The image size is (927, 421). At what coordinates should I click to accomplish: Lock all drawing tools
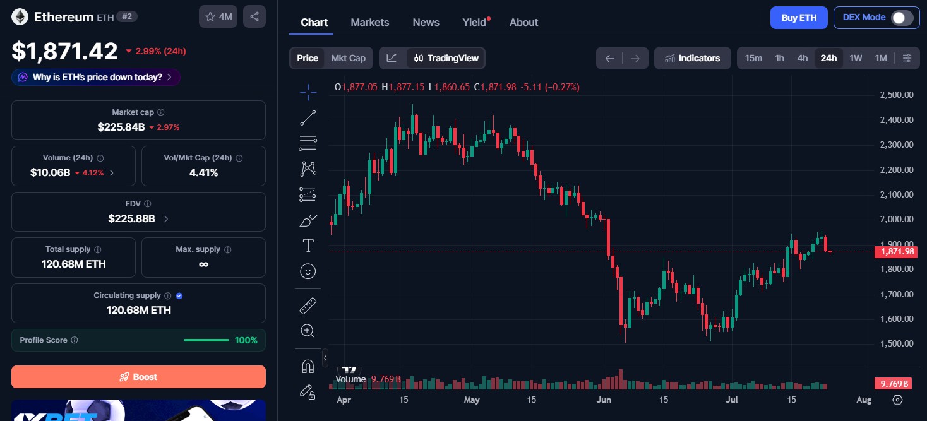(308, 392)
